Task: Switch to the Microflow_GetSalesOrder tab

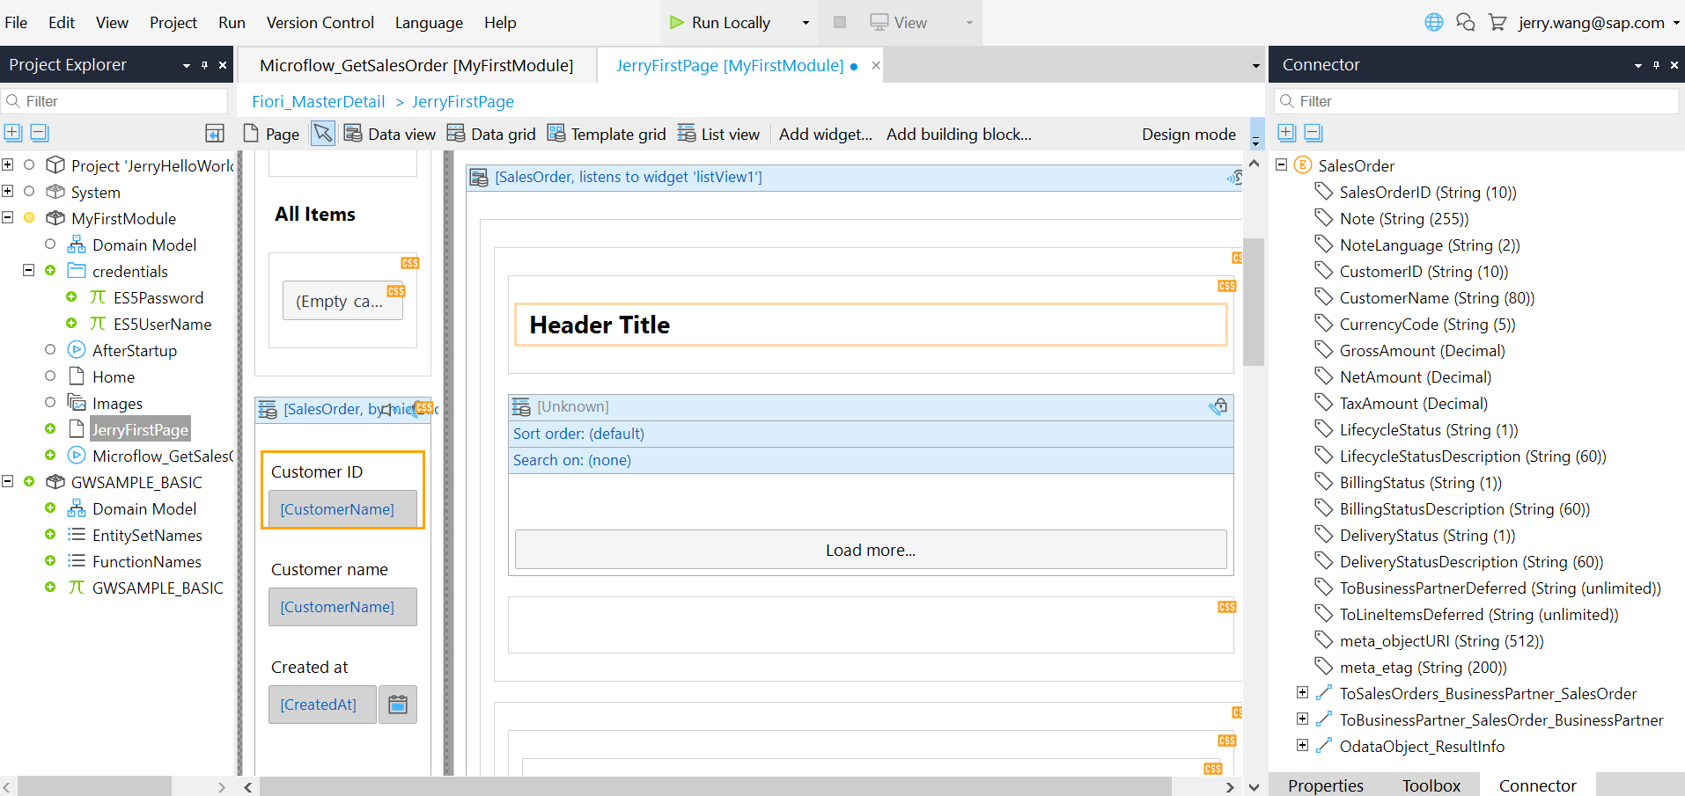Action: click(x=416, y=65)
